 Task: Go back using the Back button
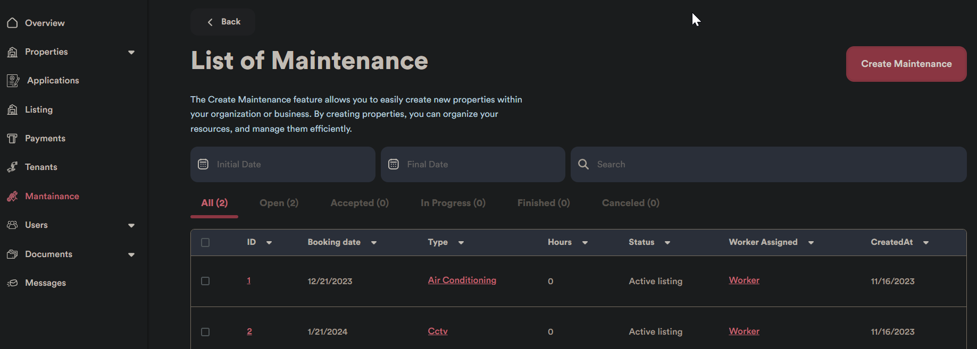pyautogui.click(x=223, y=22)
